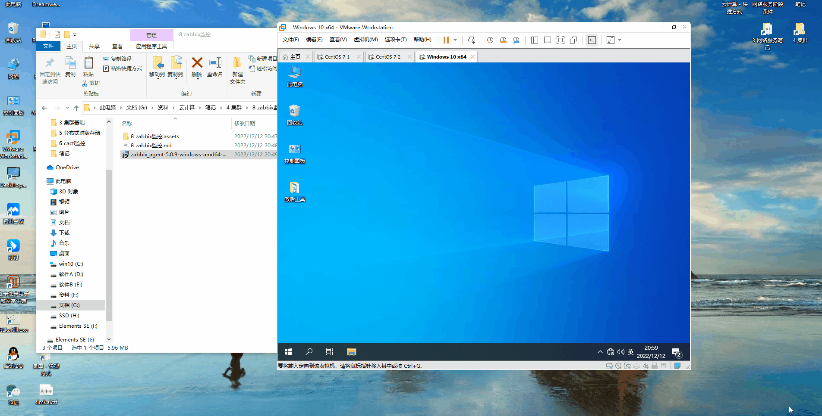Open File Explorer on guest taskbar

(351, 352)
